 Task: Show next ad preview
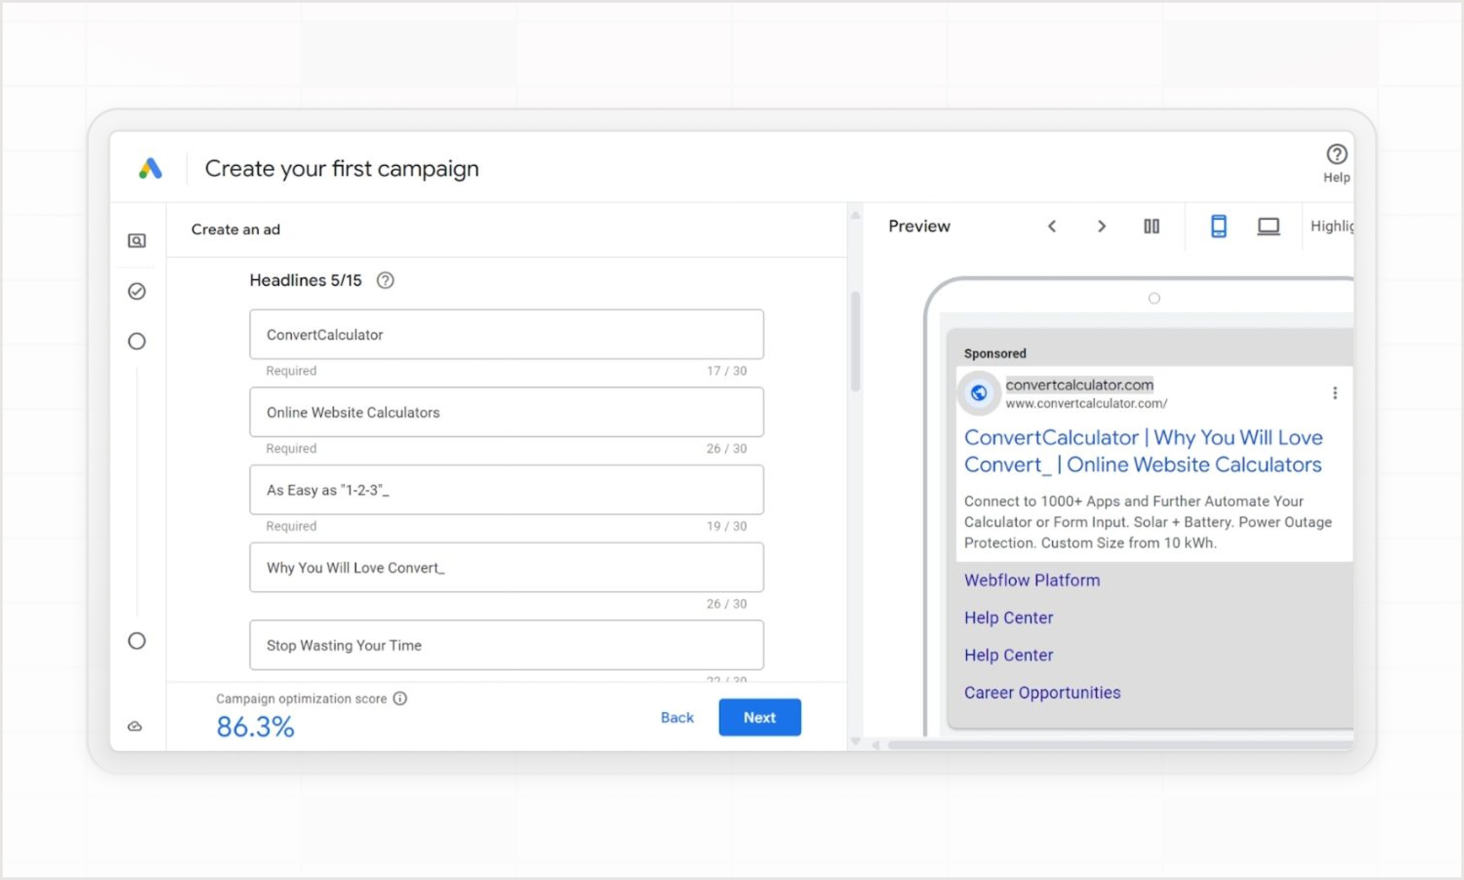click(1102, 226)
